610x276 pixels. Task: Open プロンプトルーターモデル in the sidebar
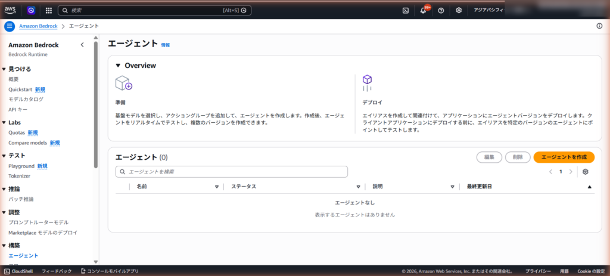(39, 222)
